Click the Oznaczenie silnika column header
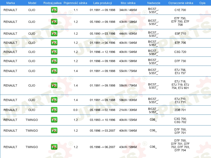This screenshot has height=158, width=211. point(181,3)
